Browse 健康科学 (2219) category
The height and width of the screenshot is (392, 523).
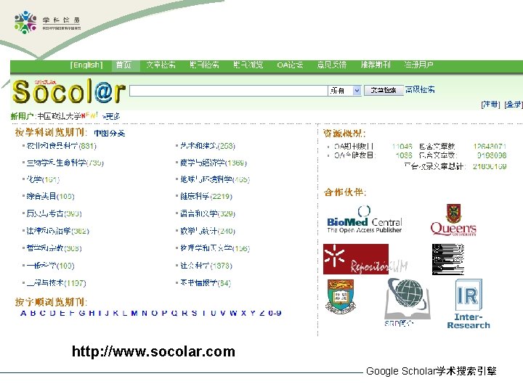[x=206, y=196]
